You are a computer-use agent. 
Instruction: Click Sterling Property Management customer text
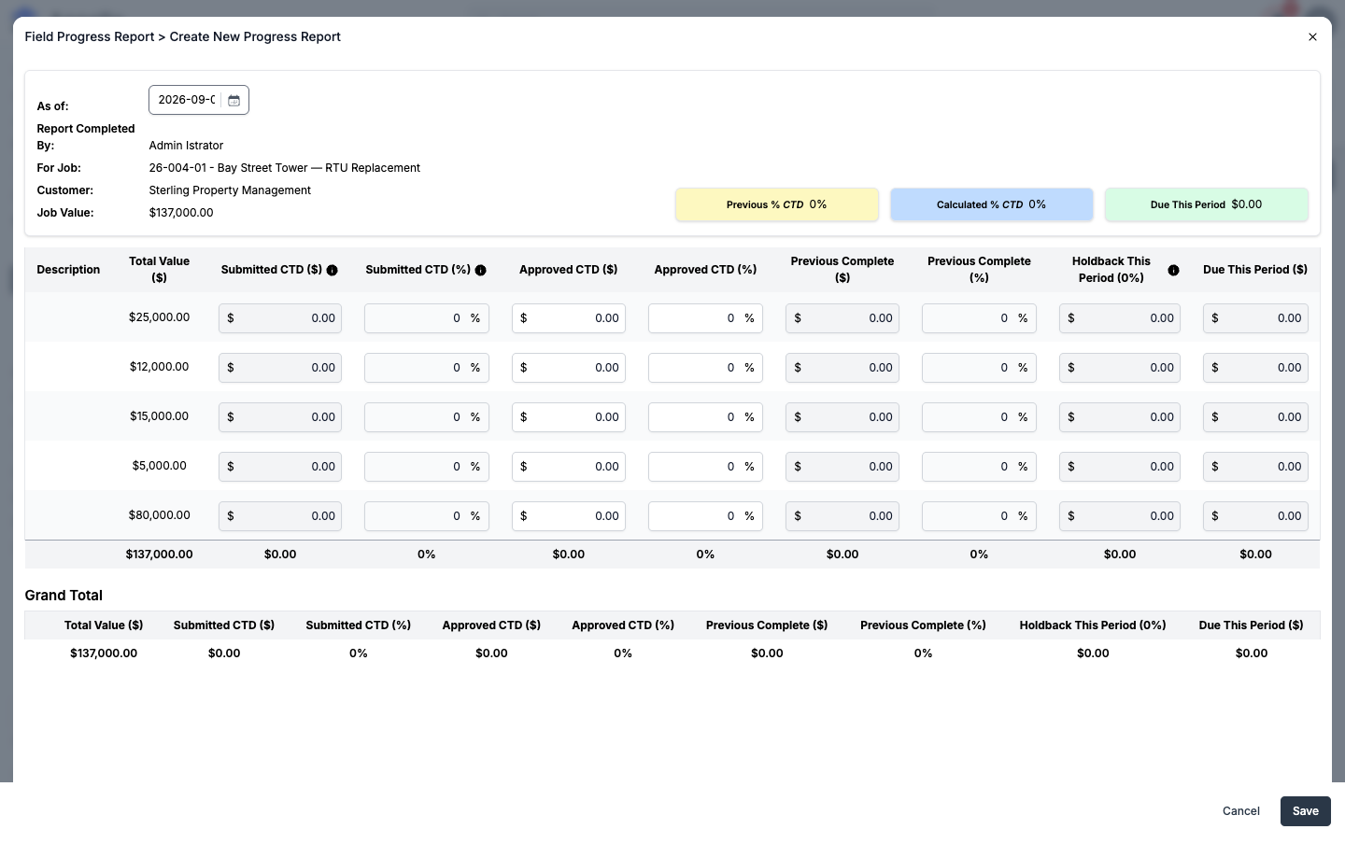click(230, 190)
